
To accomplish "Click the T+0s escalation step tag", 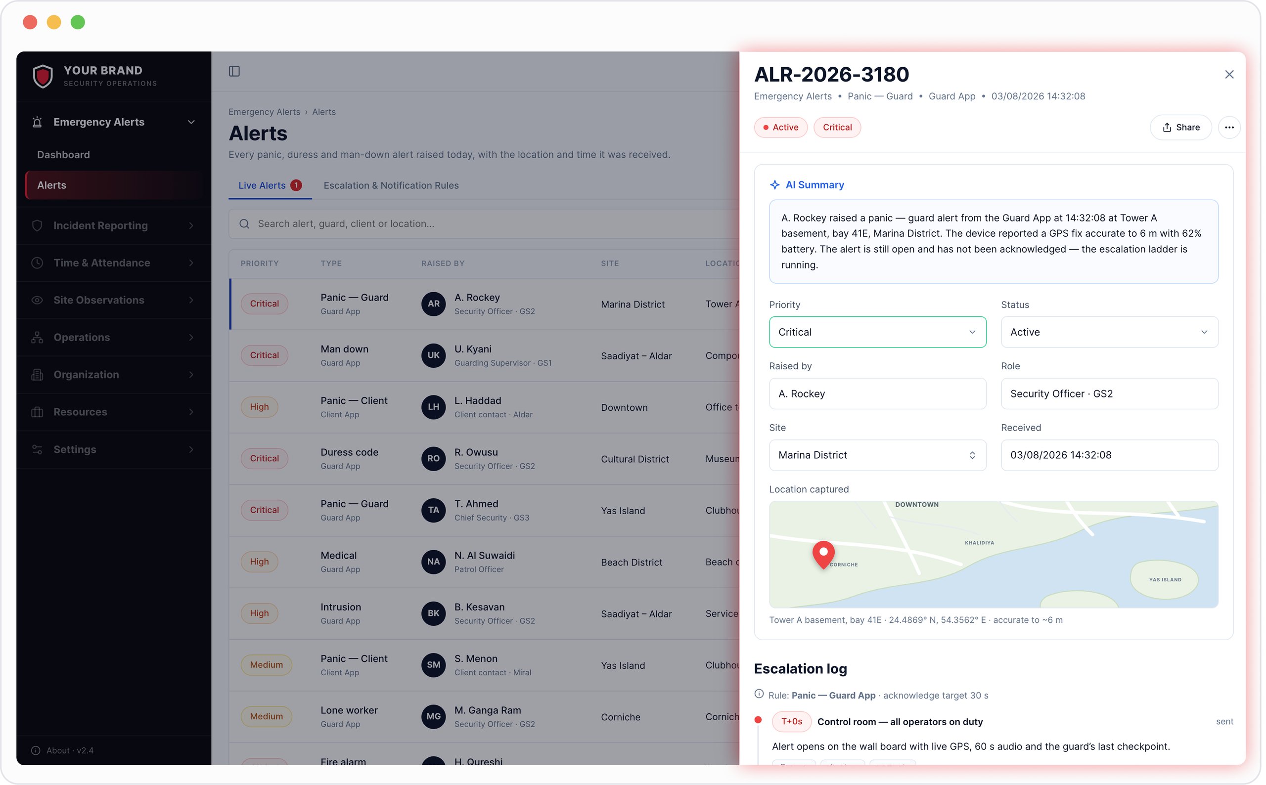I will pyautogui.click(x=791, y=721).
